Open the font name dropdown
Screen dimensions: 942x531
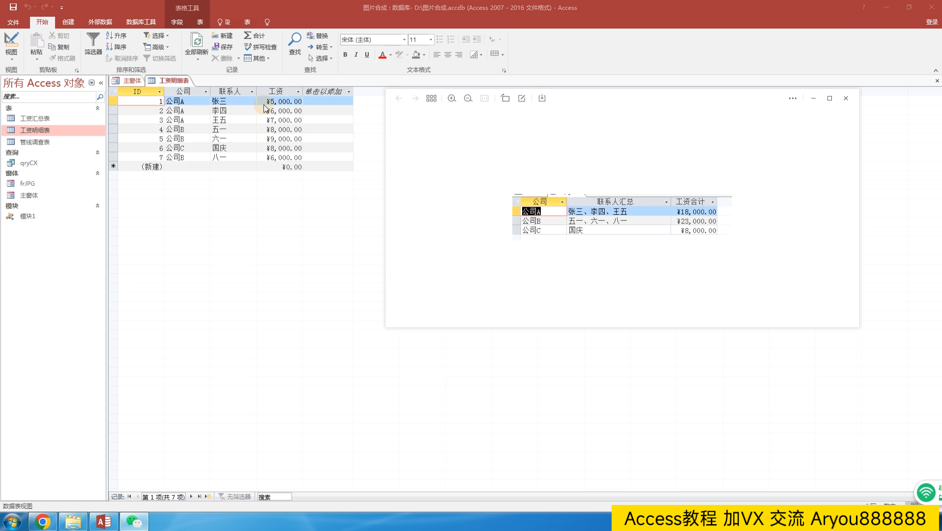[x=404, y=39]
